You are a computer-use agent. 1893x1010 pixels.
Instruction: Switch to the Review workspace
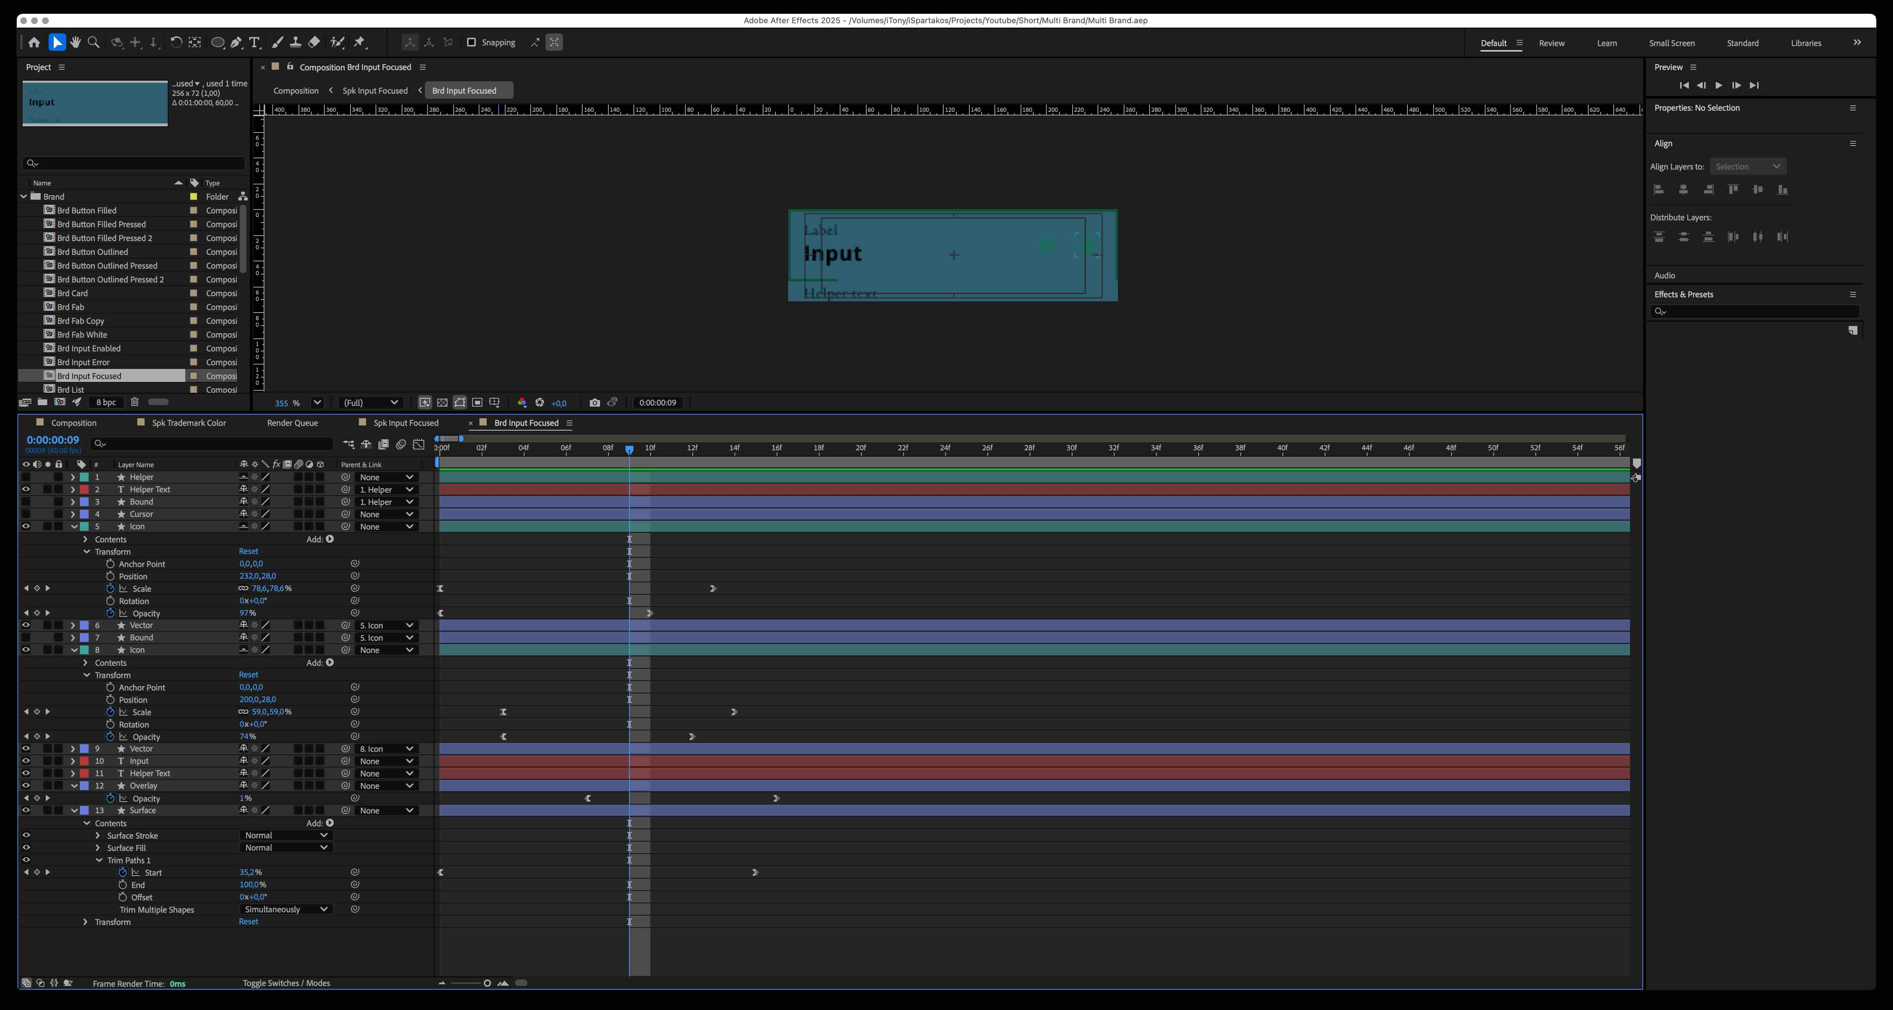pos(1551,43)
